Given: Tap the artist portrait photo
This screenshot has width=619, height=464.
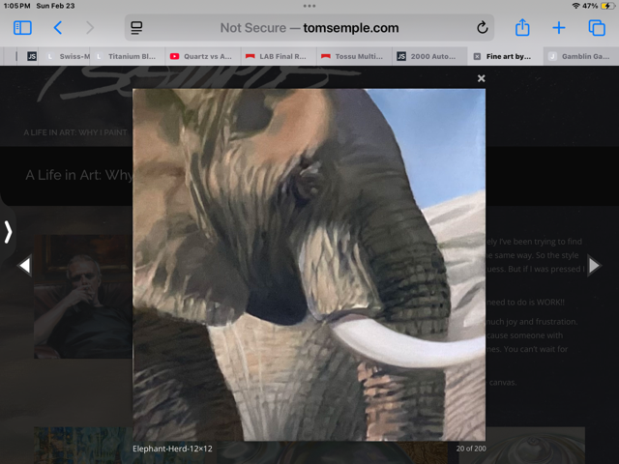Looking at the screenshot, I should click(x=83, y=297).
